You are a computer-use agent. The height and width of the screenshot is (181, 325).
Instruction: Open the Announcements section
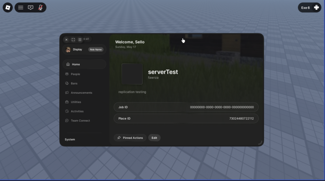click(82, 93)
